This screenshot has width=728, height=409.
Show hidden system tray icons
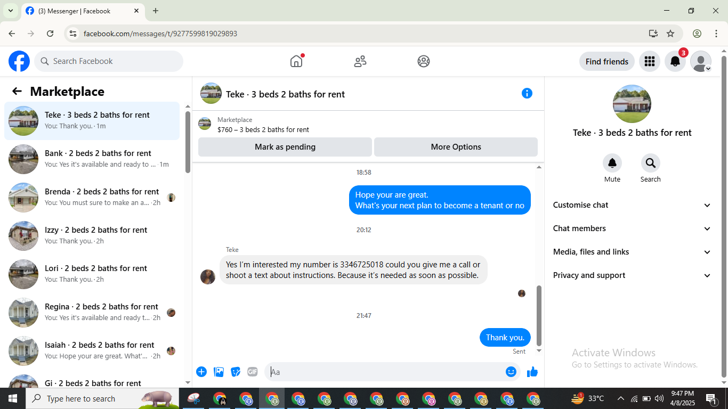pyautogui.click(x=621, y=398)
